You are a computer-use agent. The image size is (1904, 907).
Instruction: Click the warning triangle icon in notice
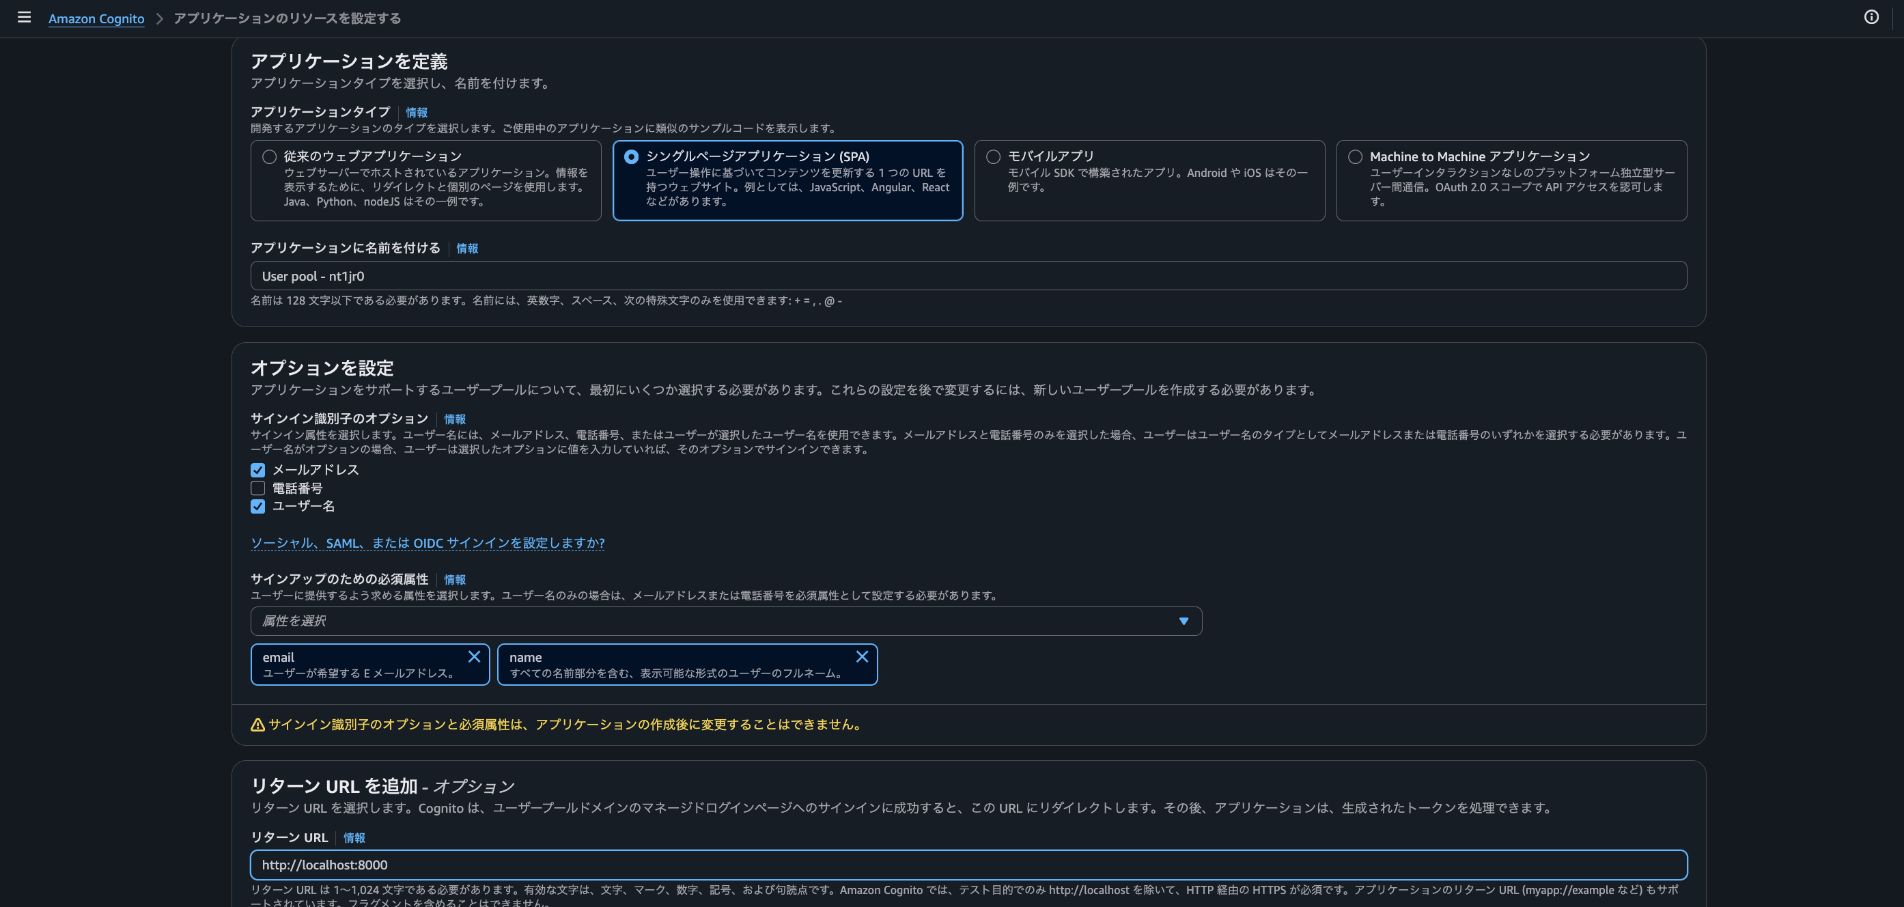pyautogui.click(x=257, y=725)
